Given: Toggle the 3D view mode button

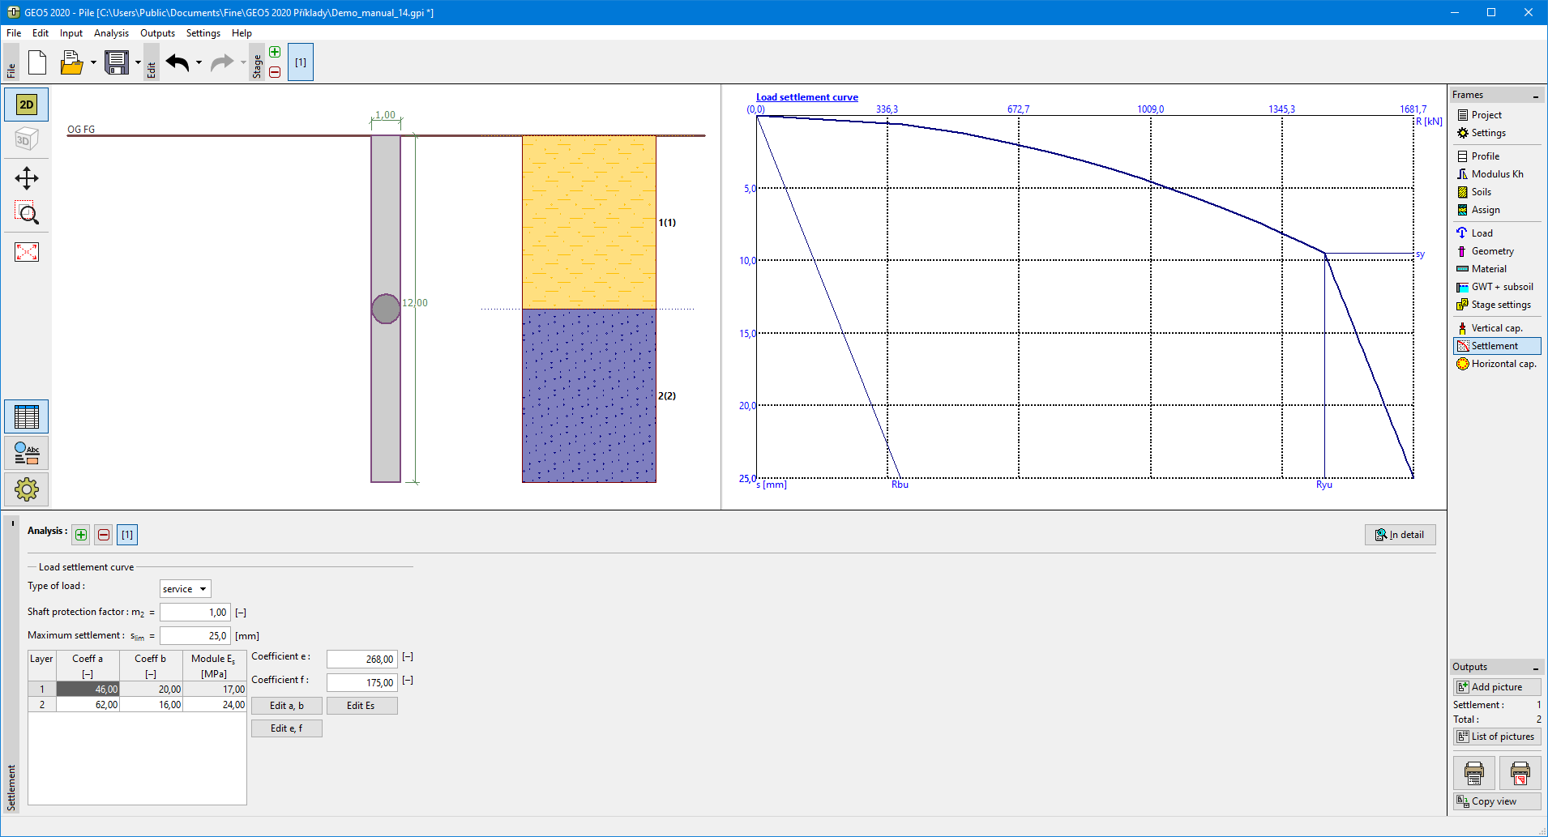Looking at the screenshot, I should tap(27, 139).
